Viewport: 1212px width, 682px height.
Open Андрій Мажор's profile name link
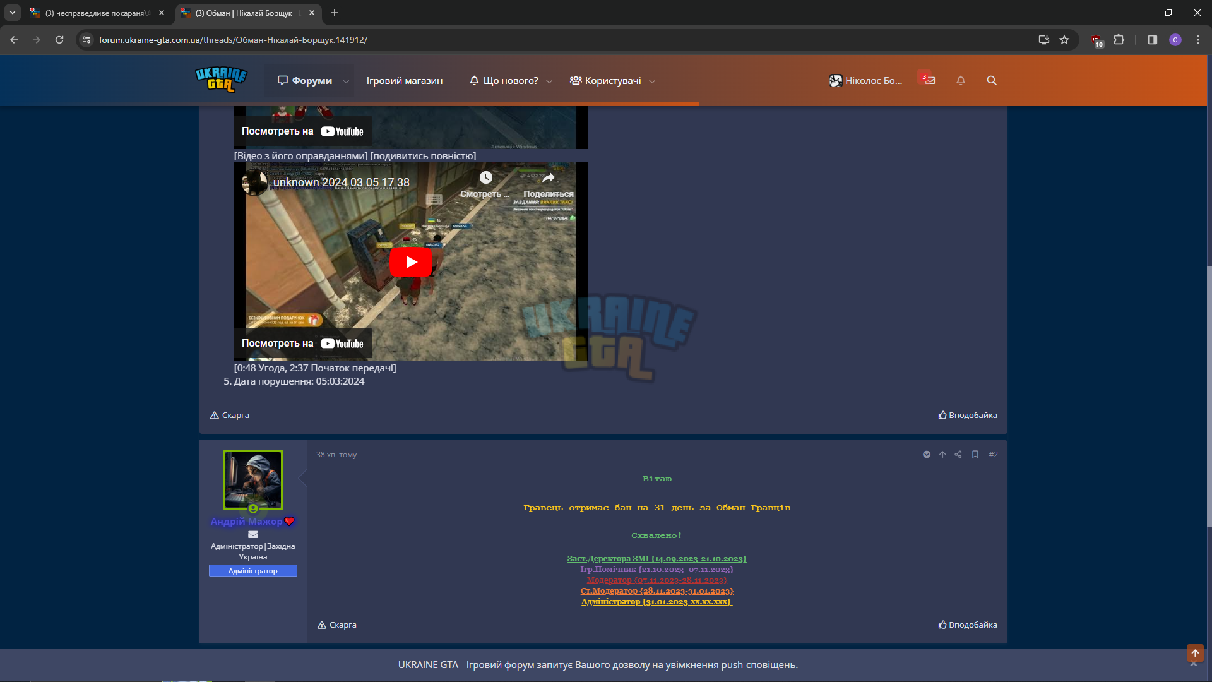(246, 522)
